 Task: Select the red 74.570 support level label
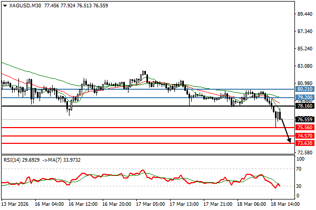(x=304, y=135)
